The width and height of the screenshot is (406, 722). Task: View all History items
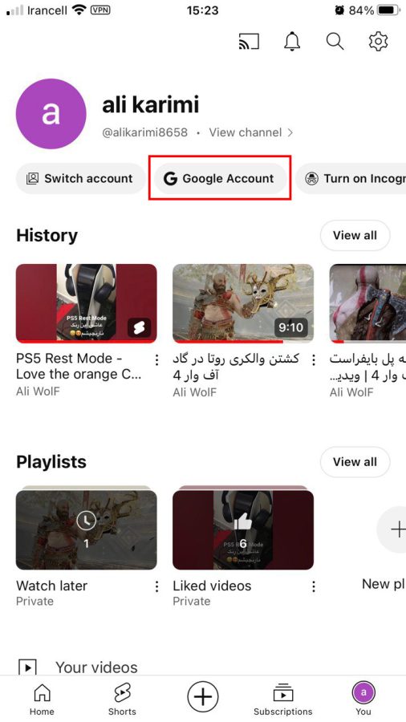(355, 235)
